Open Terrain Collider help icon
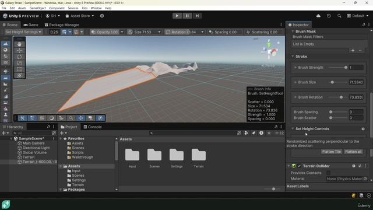The width and height of the screenshot is (373, 210). coord(354,166)
